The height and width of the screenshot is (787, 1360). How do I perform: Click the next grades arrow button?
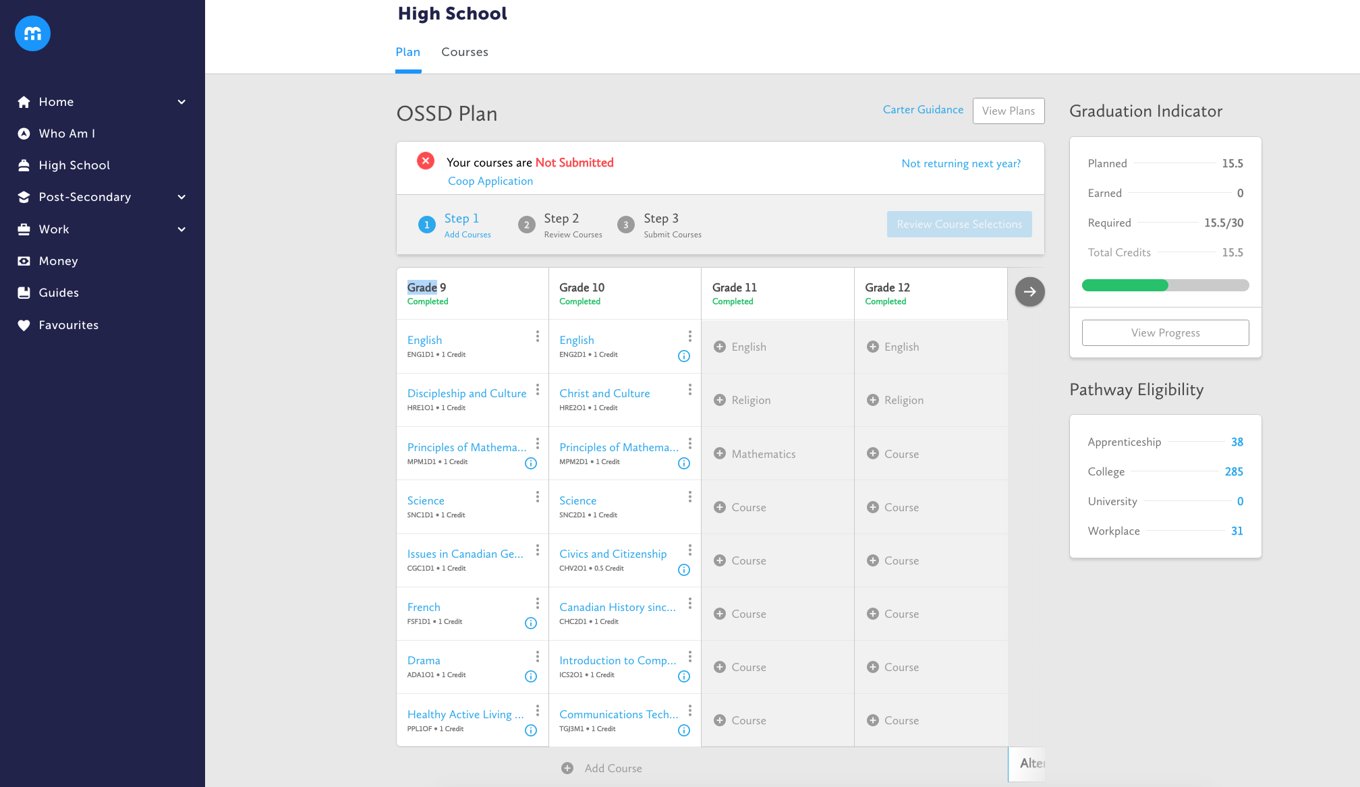(1029, 291)
